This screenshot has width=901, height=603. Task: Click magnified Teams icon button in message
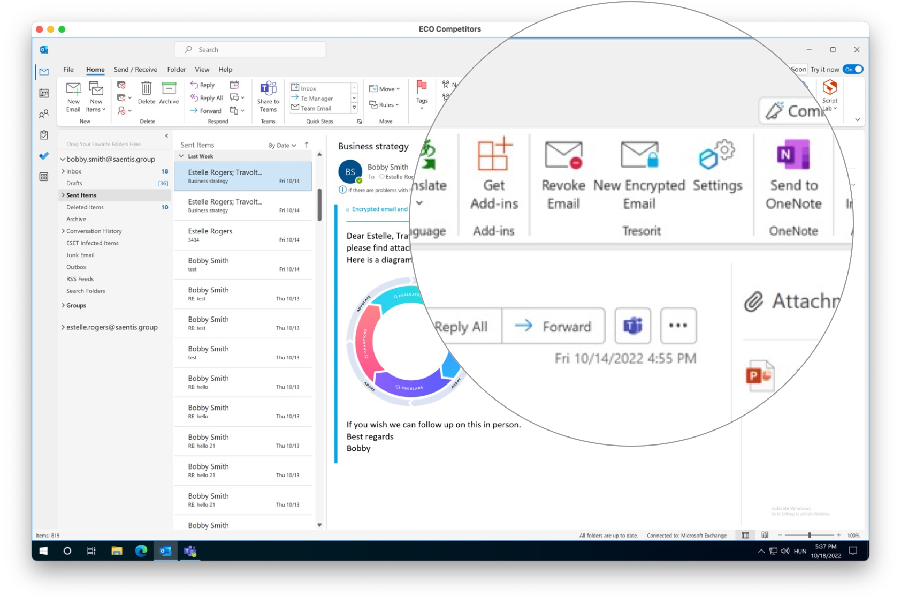(x=632, y=326)
